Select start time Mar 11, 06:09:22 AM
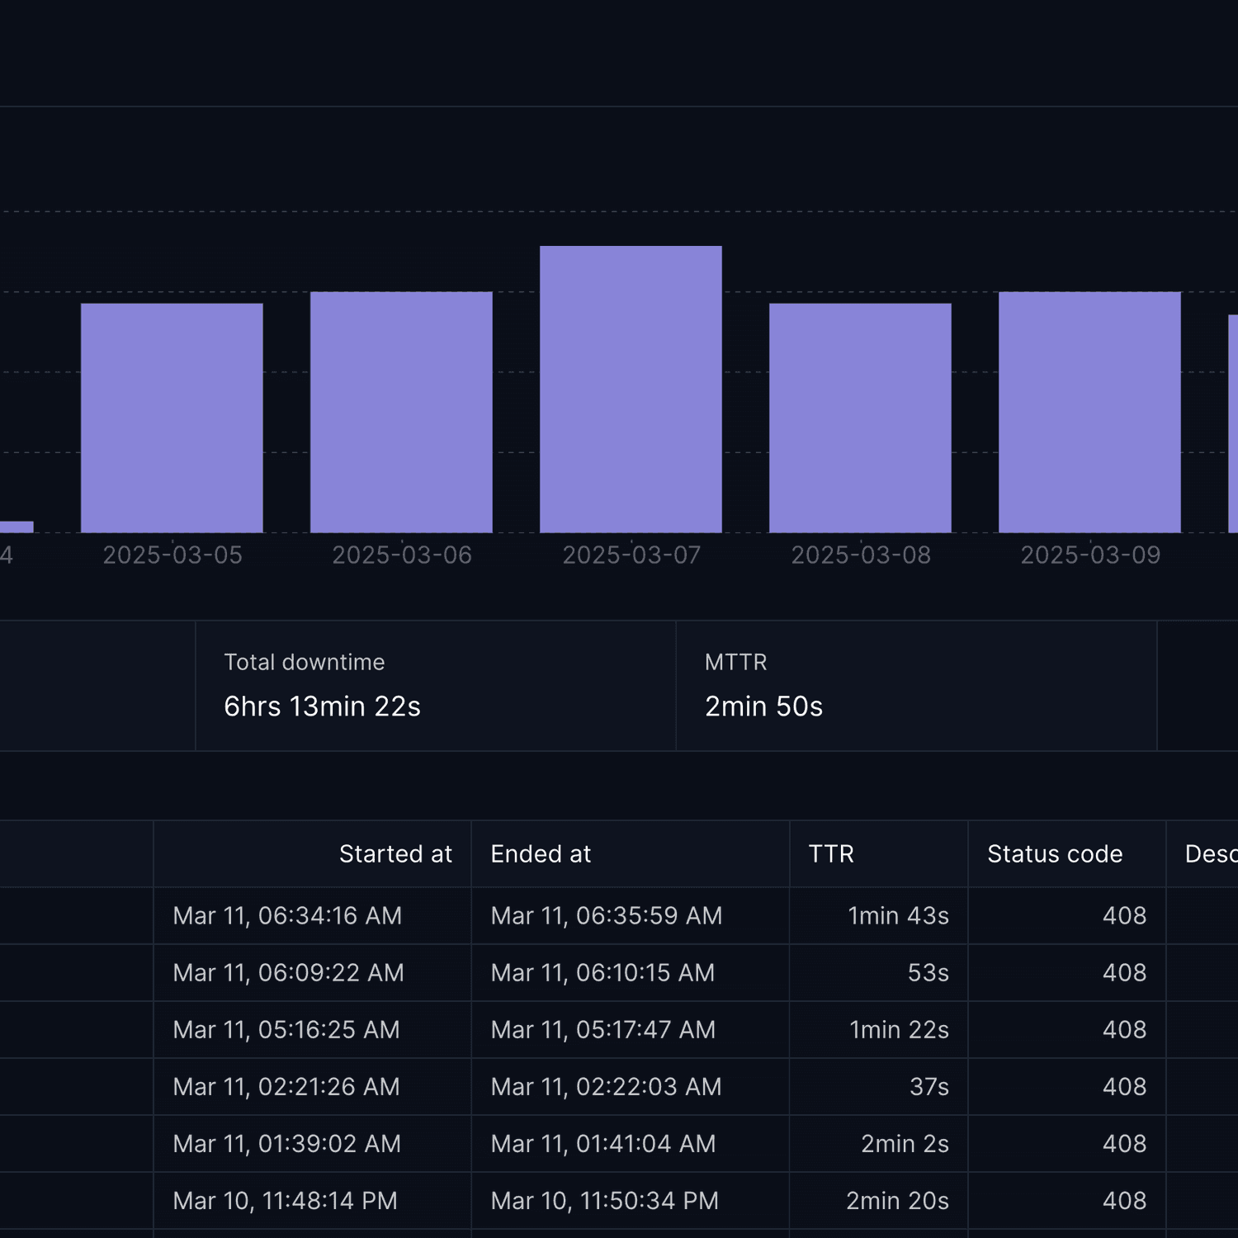Screen dimensions: 1238x1238 point(288,973)
